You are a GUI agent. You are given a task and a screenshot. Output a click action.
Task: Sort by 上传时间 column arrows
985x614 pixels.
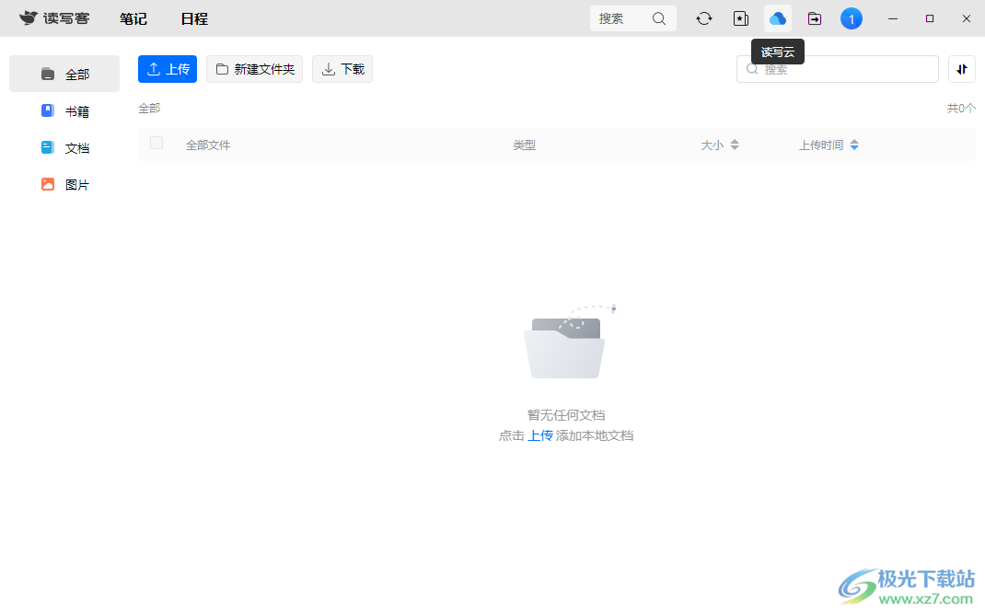[854, 145]
